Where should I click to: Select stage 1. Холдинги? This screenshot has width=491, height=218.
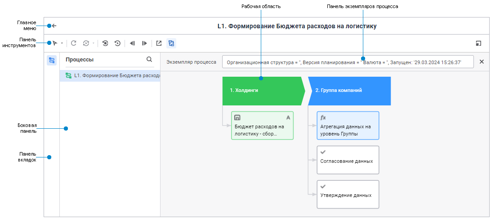point(263,91)
